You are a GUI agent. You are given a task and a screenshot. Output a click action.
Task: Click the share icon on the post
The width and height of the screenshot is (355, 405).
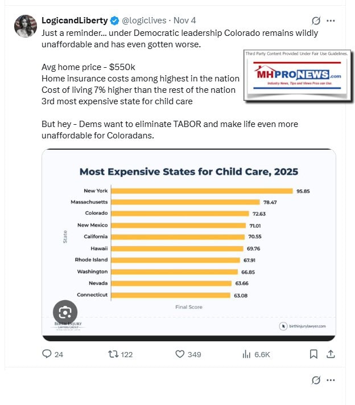[x=330, y=354]
